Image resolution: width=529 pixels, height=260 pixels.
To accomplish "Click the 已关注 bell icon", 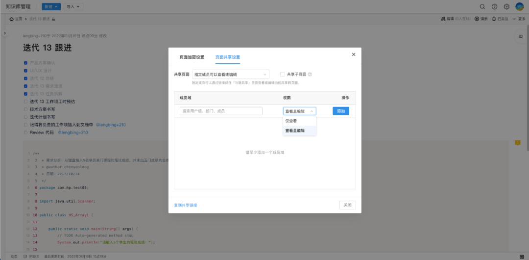I will click(494, 19).
